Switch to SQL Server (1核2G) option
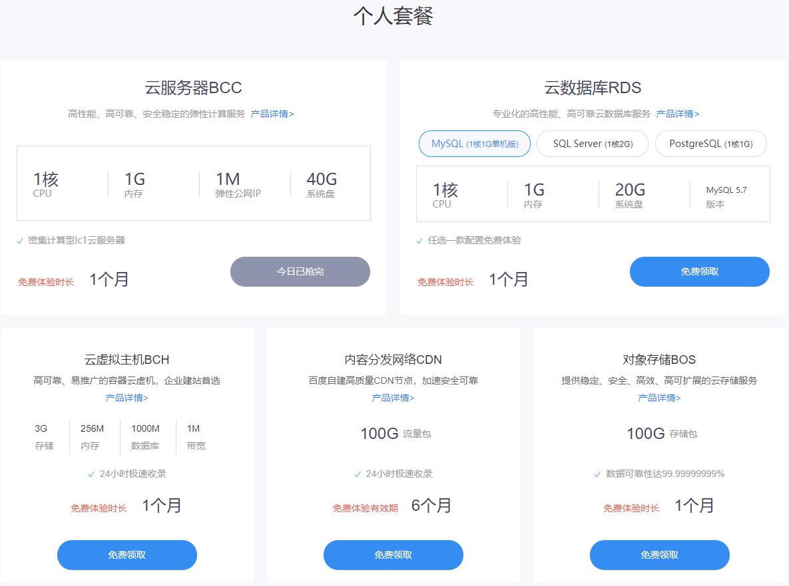Image resolution: width=789 pixels, height=586 pixels. [x=593, y=144]
